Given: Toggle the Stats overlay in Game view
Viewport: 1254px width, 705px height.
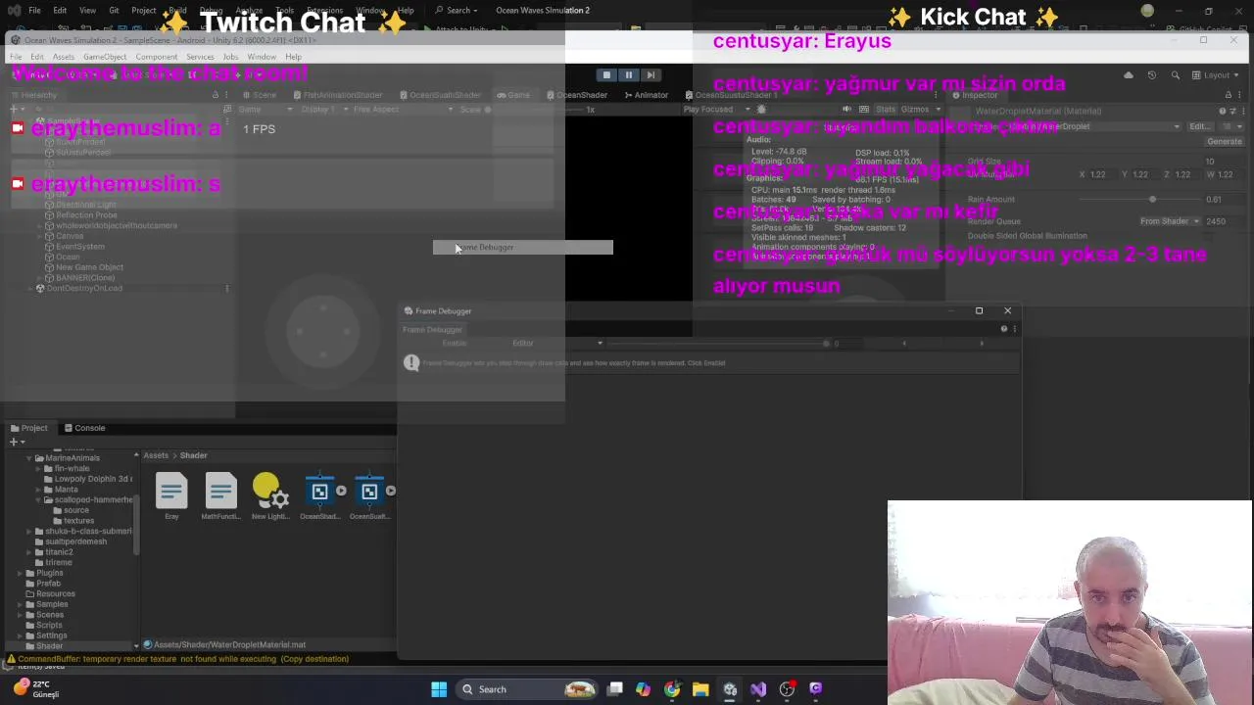Looking at the screenshot, I should point(886,110).
